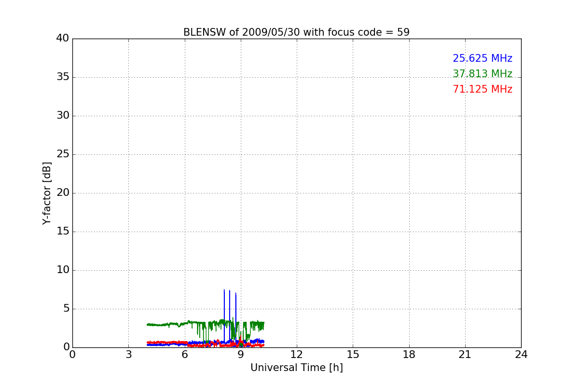
Task: Click y-axis tick label 20
Action: (63, 193)
